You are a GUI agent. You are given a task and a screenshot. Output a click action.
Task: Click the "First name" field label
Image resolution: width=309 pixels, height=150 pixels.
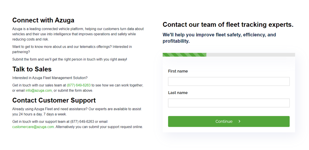[x=178, y=71]
